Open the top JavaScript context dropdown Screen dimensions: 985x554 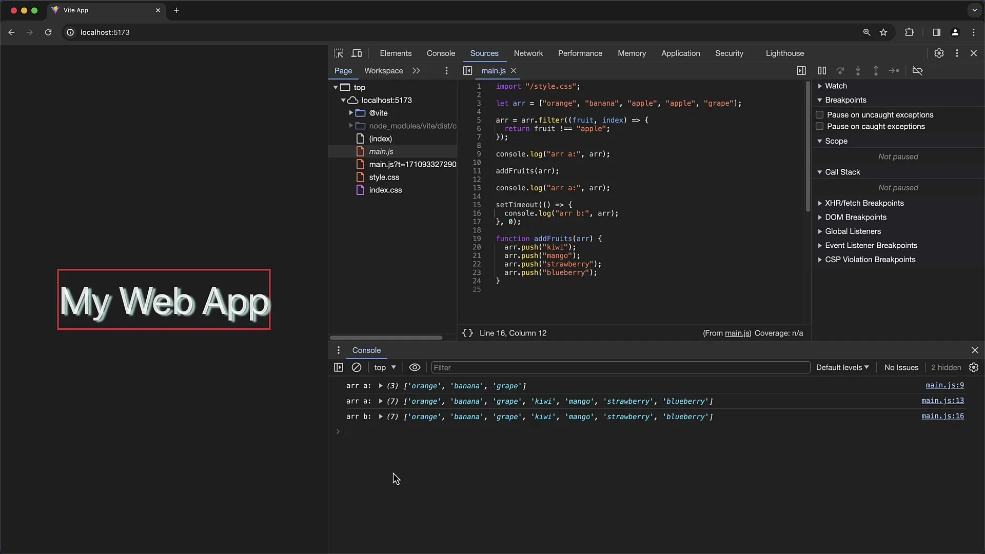tap(385, 367)
